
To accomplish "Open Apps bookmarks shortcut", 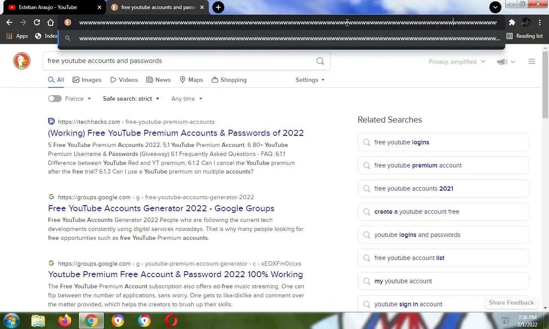I will (17, 36).
